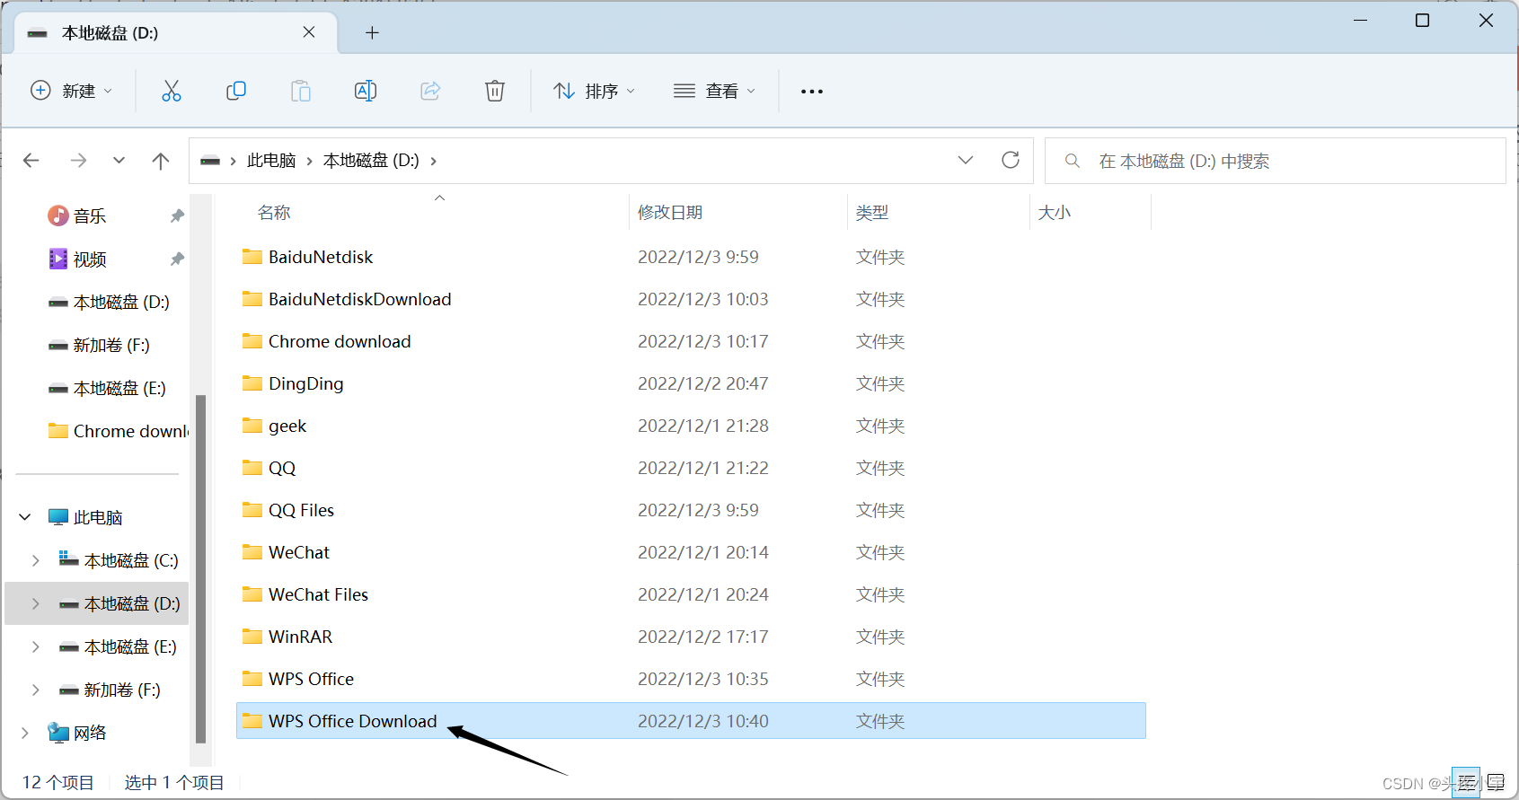Click chevron after 本地磁盘 (D:) in breadcrumb

click(x=434, y=161)
